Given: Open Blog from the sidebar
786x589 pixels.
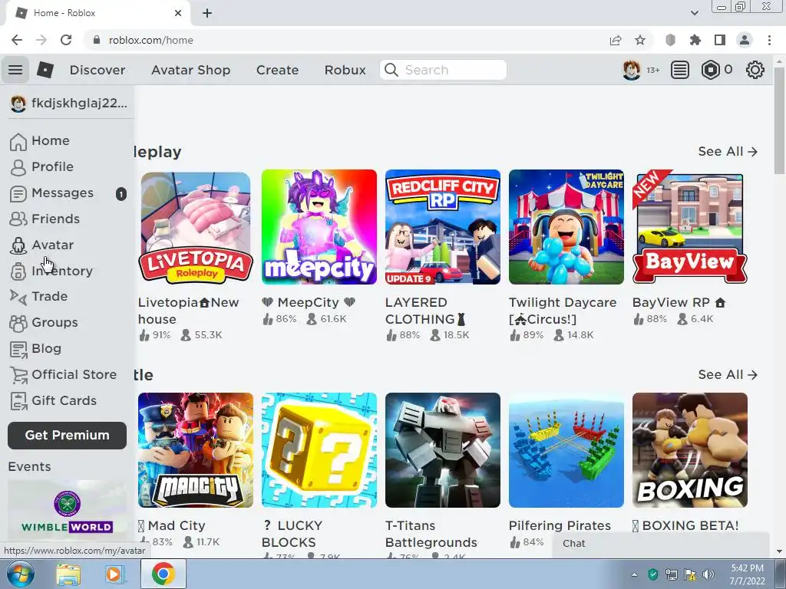Looking at the screenshot, I should click(x=35, y=349).
